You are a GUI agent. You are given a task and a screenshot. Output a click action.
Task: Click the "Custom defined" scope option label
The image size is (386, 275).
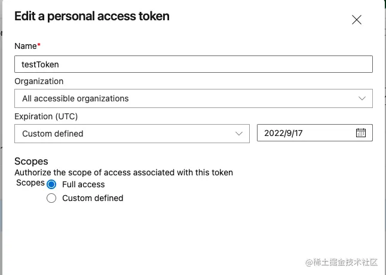coord(93,198)
